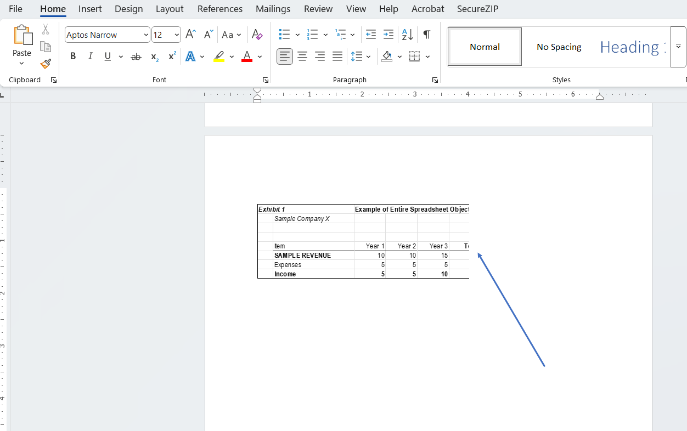Open the Line Spacing dropdown
The image size is (687, 431).
click(x=361, y=56)
